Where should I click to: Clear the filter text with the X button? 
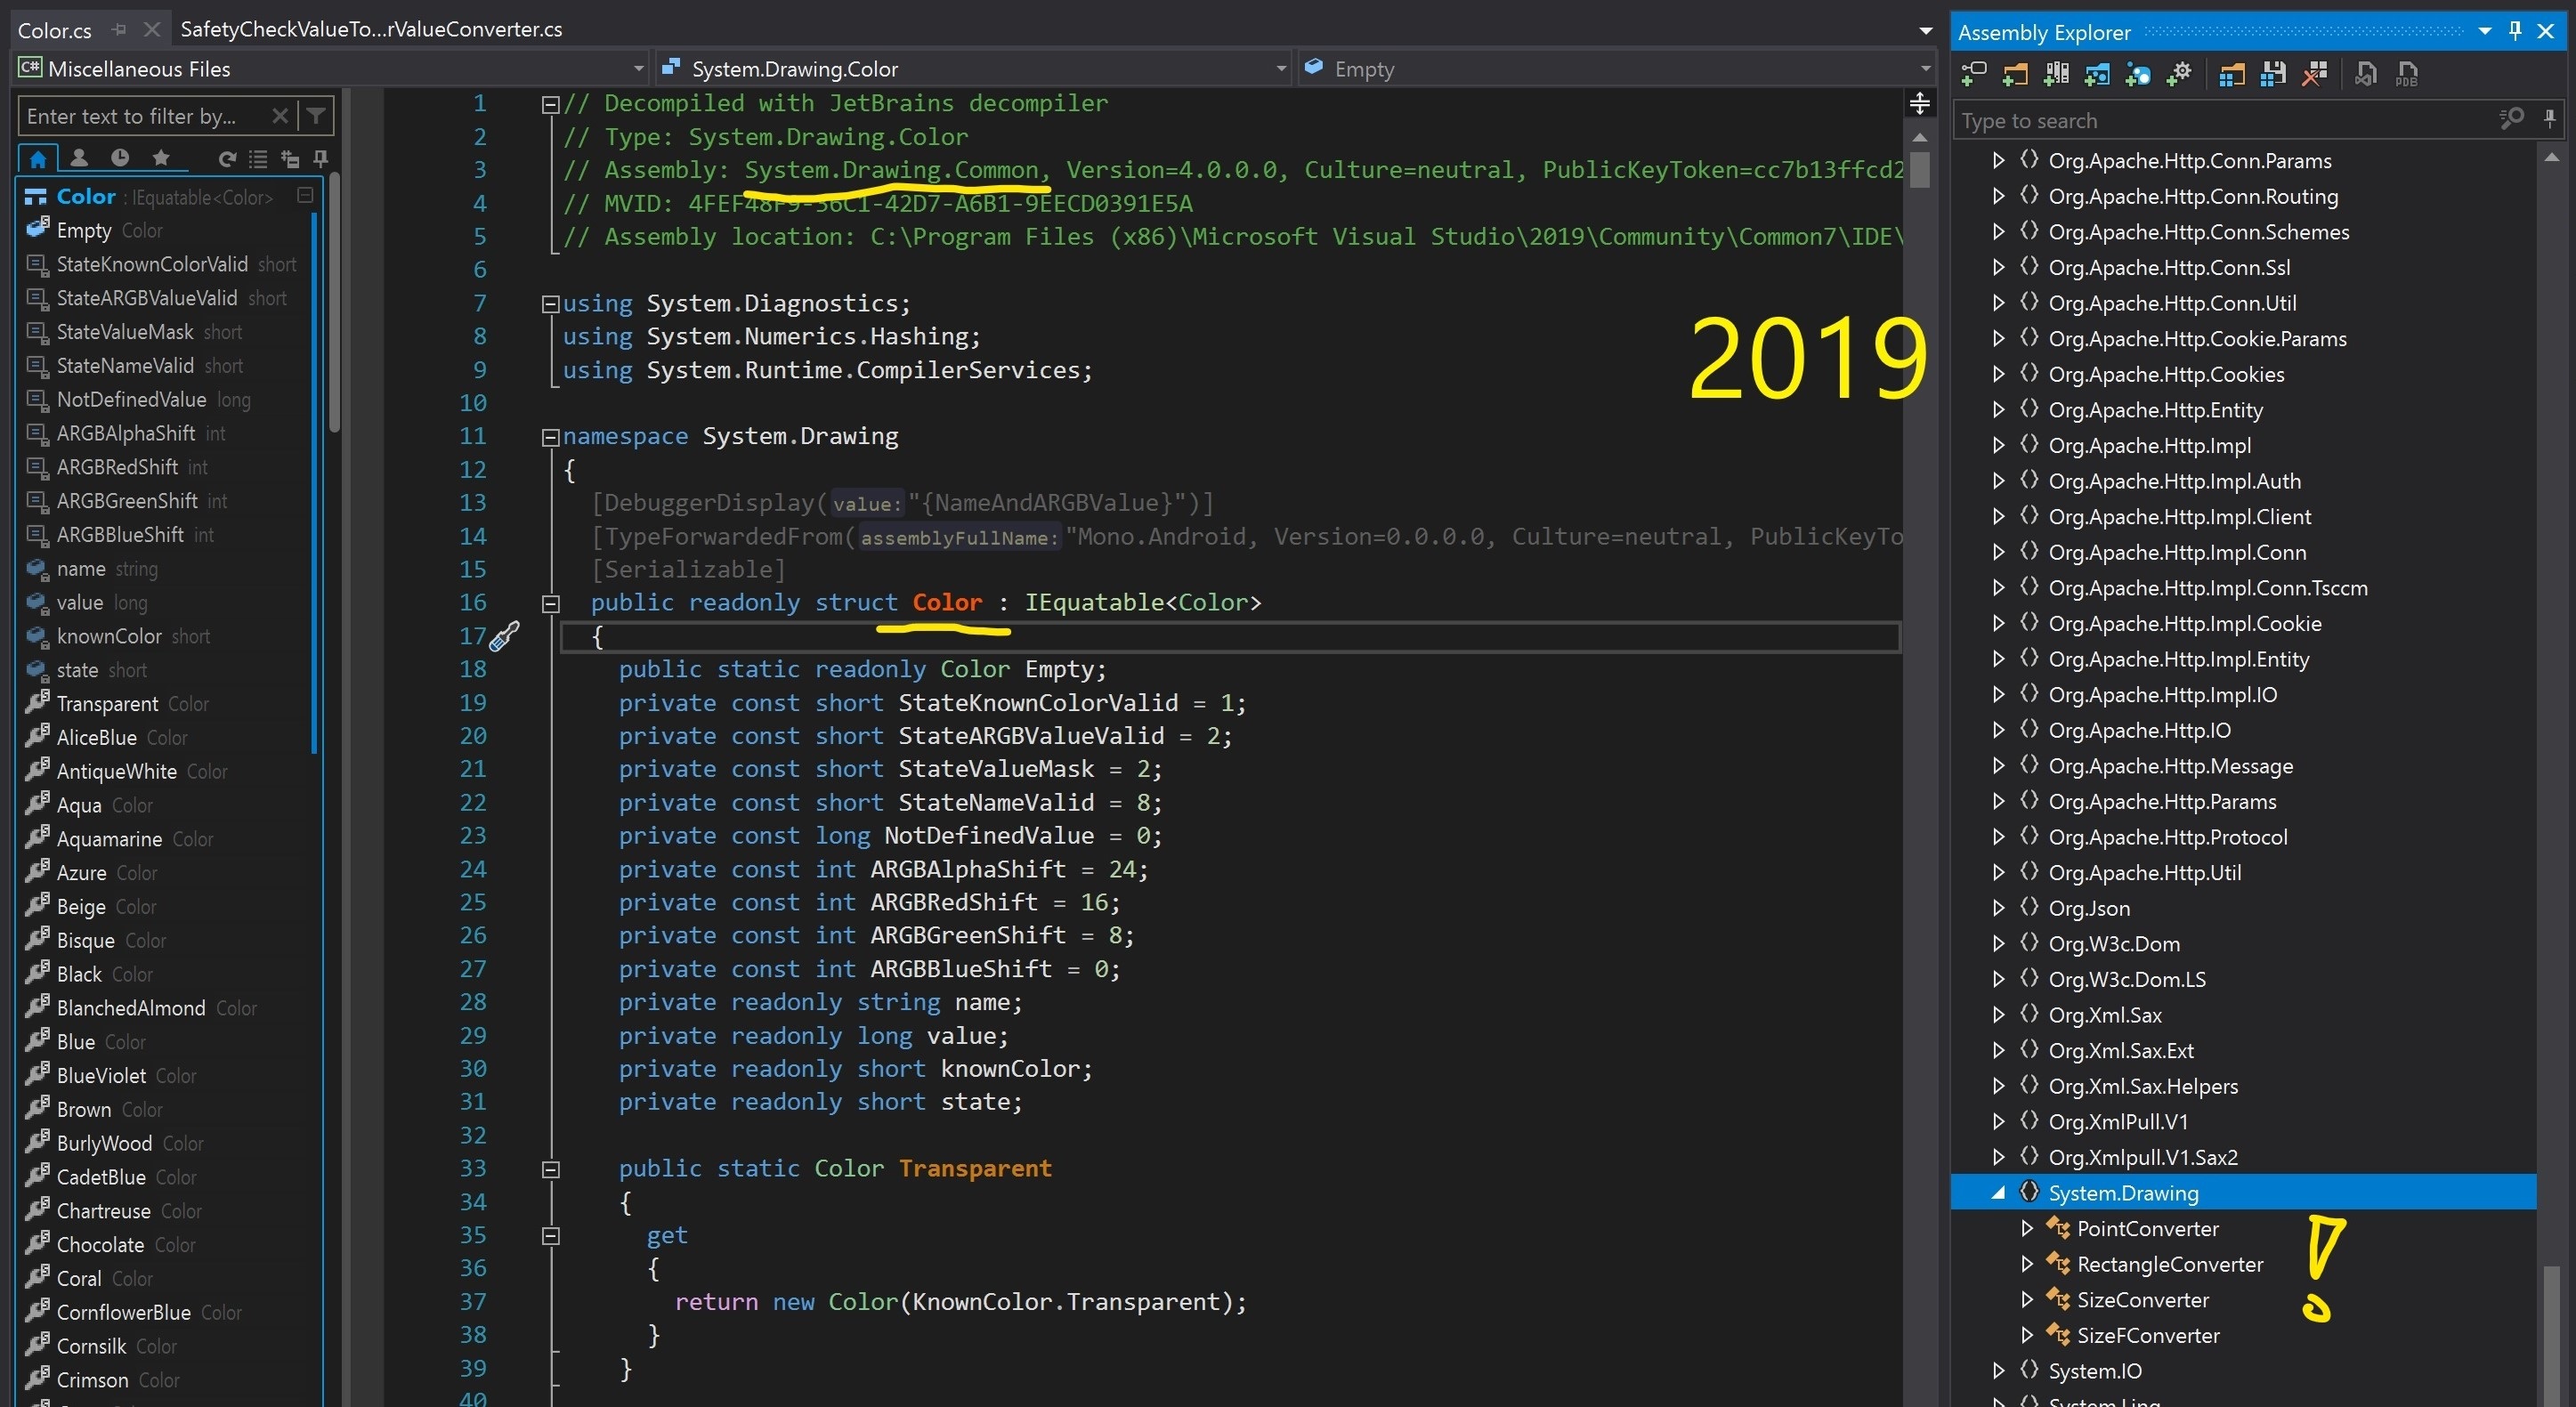[x=280, y=116]
